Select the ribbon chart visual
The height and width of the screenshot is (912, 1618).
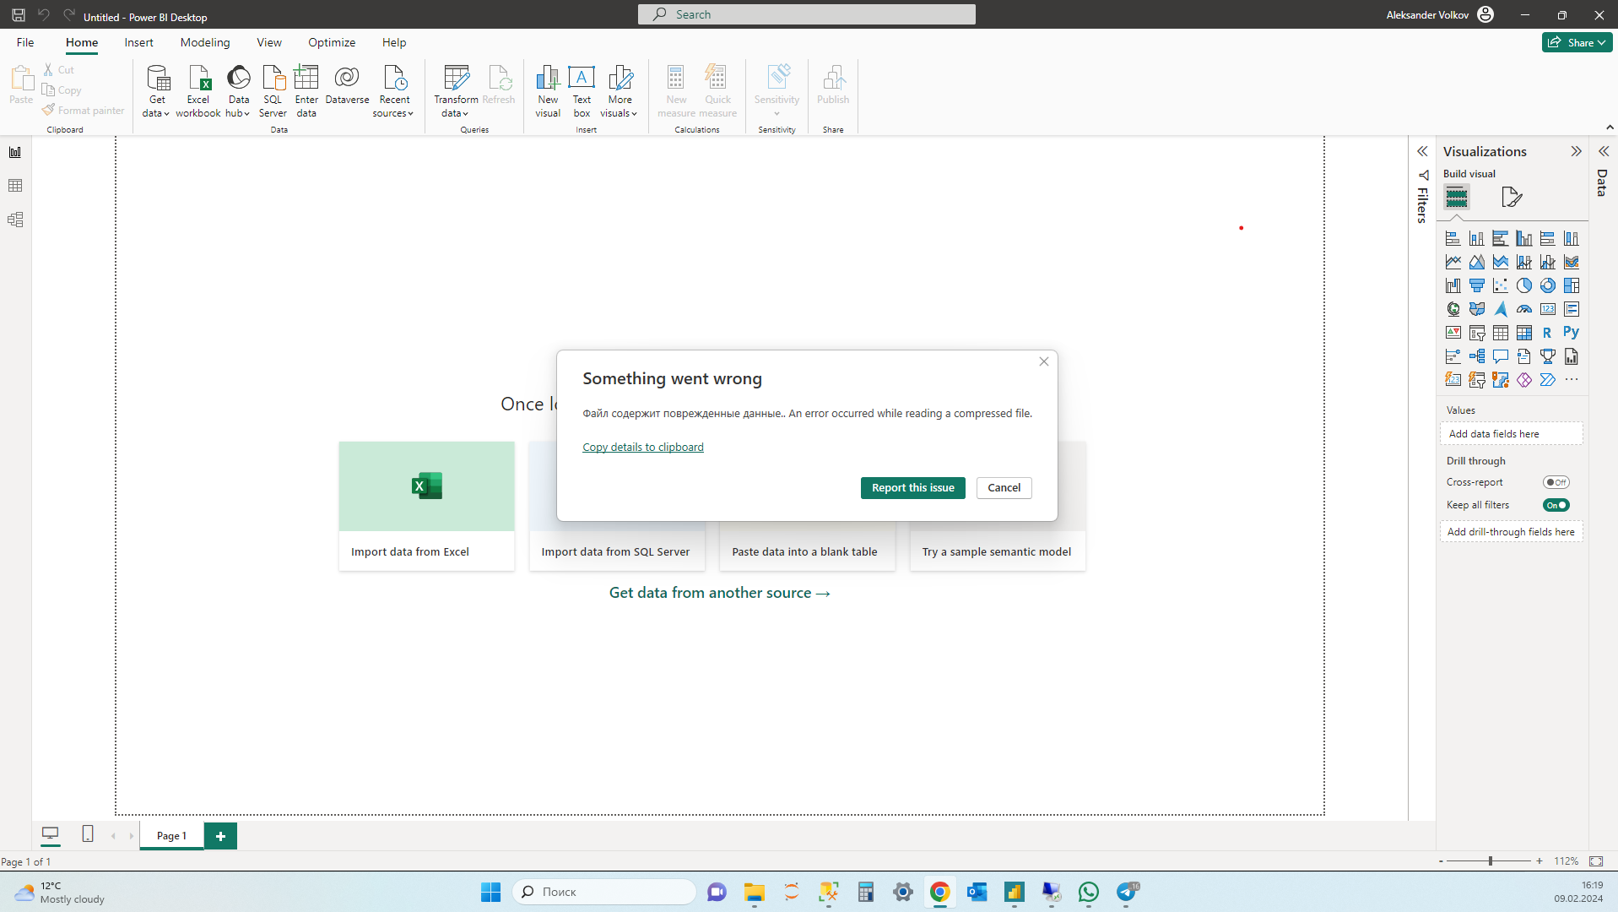[1571, 262]
